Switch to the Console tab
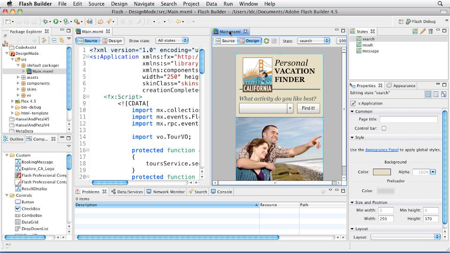The height and width of the screenshot is (253, 450). 222,192
